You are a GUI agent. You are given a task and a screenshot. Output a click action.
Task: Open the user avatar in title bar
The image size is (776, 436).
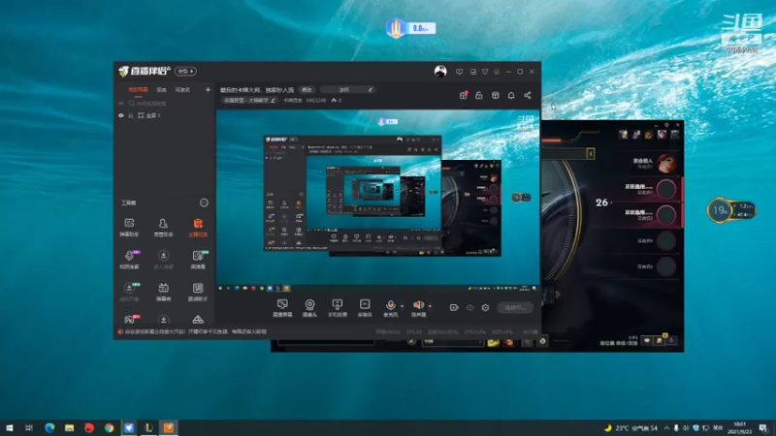tap(440, 71)
